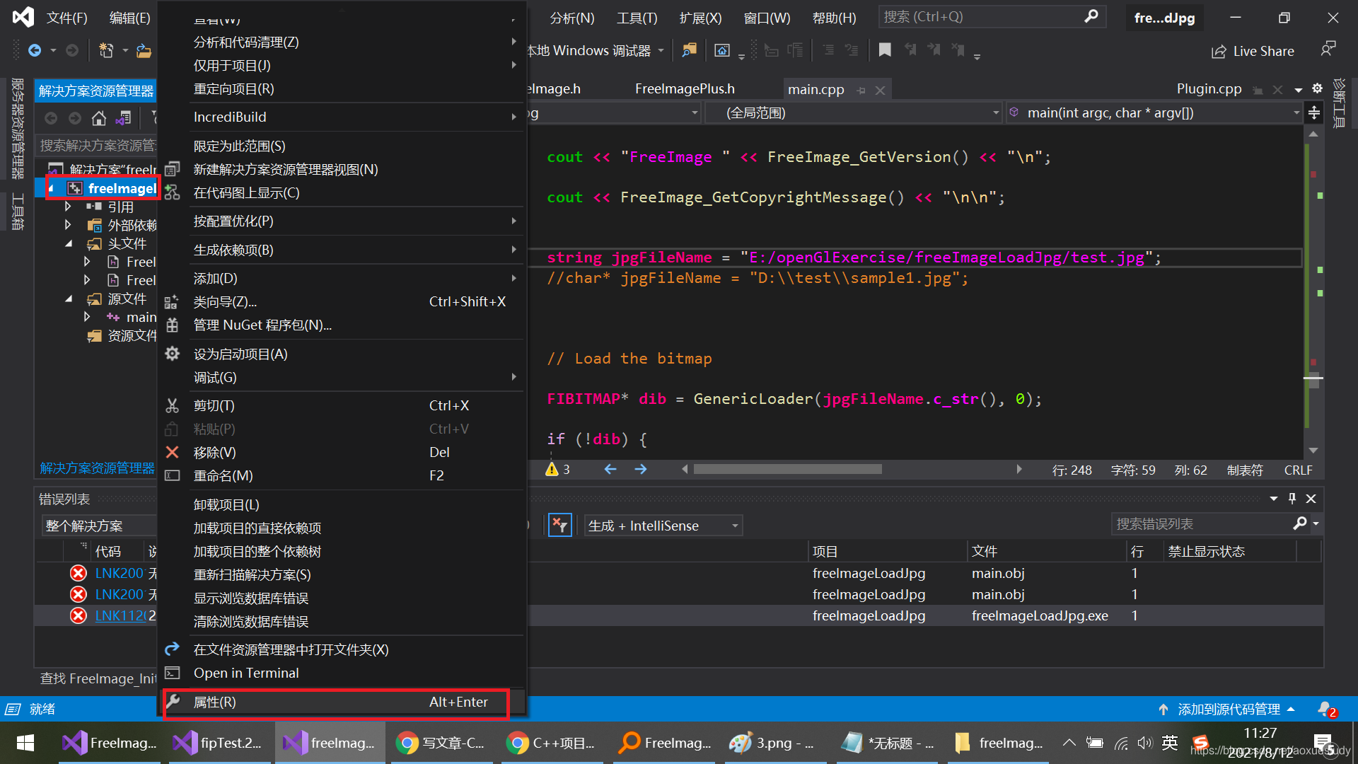Image resolution: width=1358 pixels, height=764 pixels.
Task: Open the LNK1120 error code link
Action: pyautogui.click(x=120, y=616)
